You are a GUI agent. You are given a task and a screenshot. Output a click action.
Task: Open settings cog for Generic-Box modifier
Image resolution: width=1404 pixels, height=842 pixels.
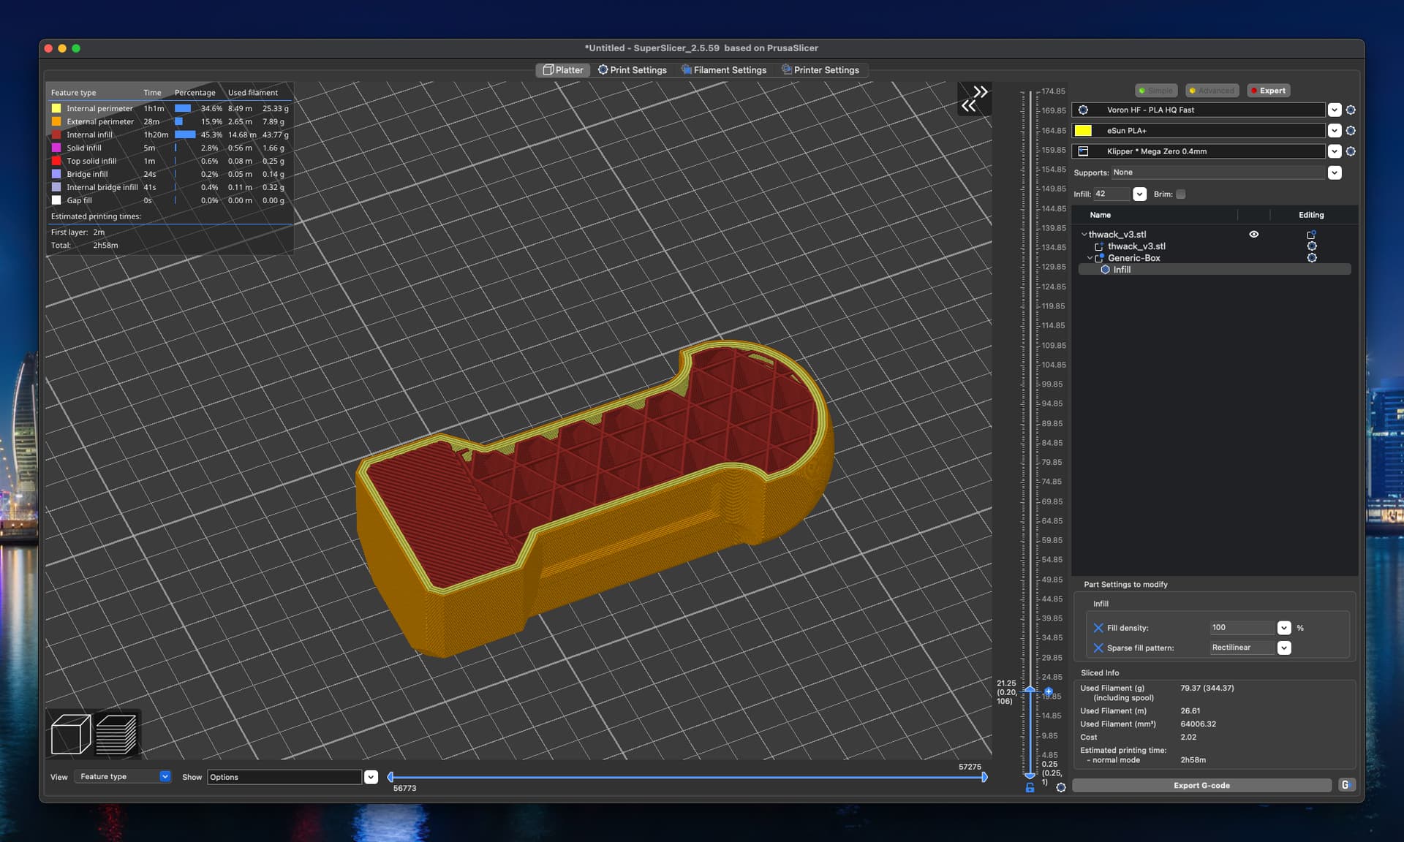pos(1312,258)
